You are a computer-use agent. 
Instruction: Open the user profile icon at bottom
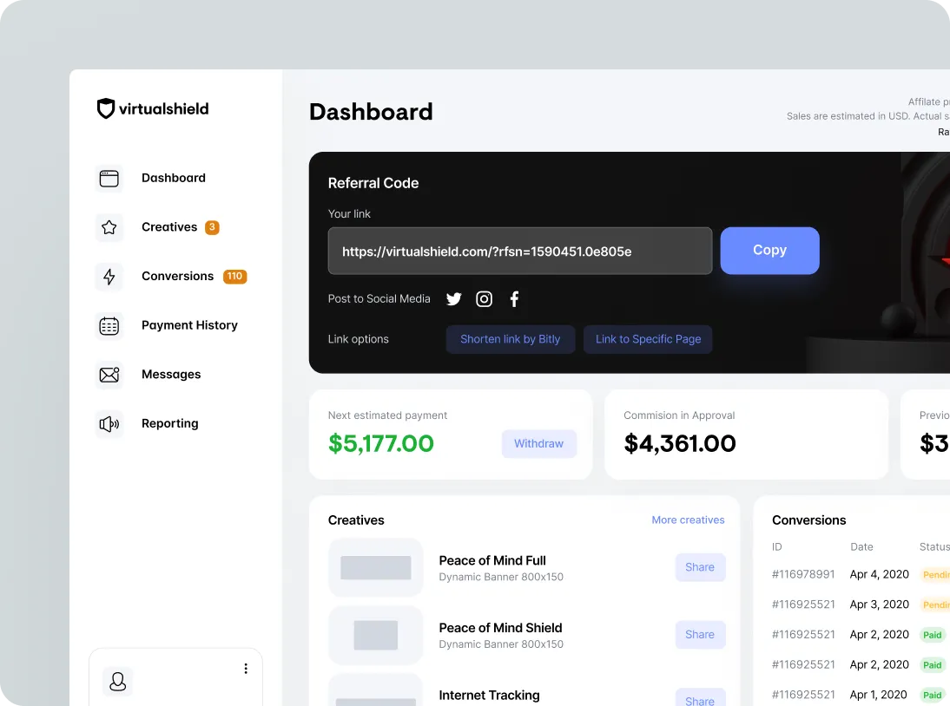coord(117,682)
